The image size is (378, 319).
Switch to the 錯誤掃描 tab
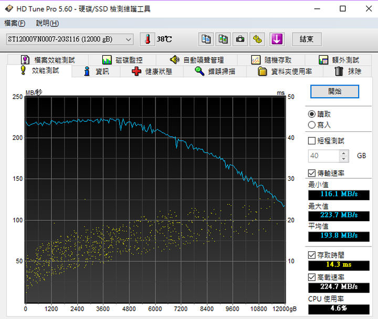tap(215, 71)
